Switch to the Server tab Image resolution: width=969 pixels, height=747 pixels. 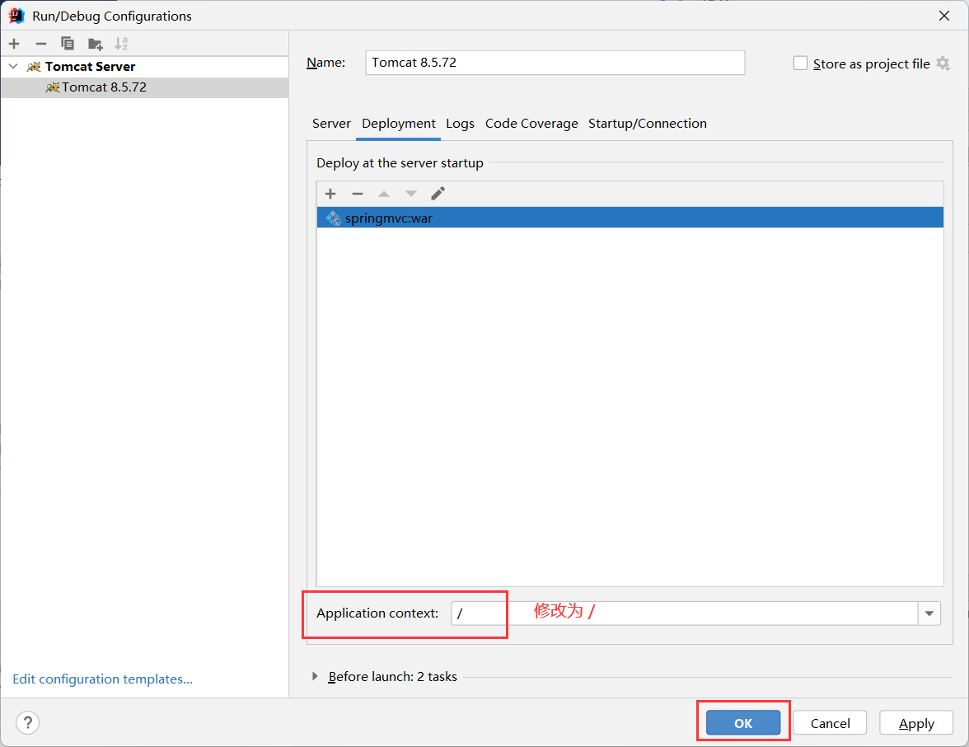coord(331,124)
